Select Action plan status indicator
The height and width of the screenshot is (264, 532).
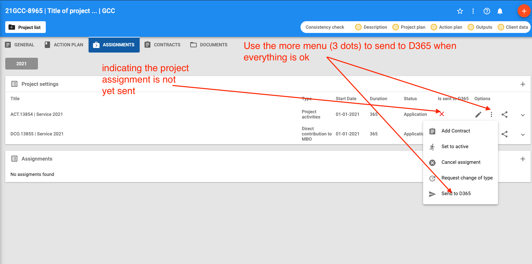pos(447,27)
